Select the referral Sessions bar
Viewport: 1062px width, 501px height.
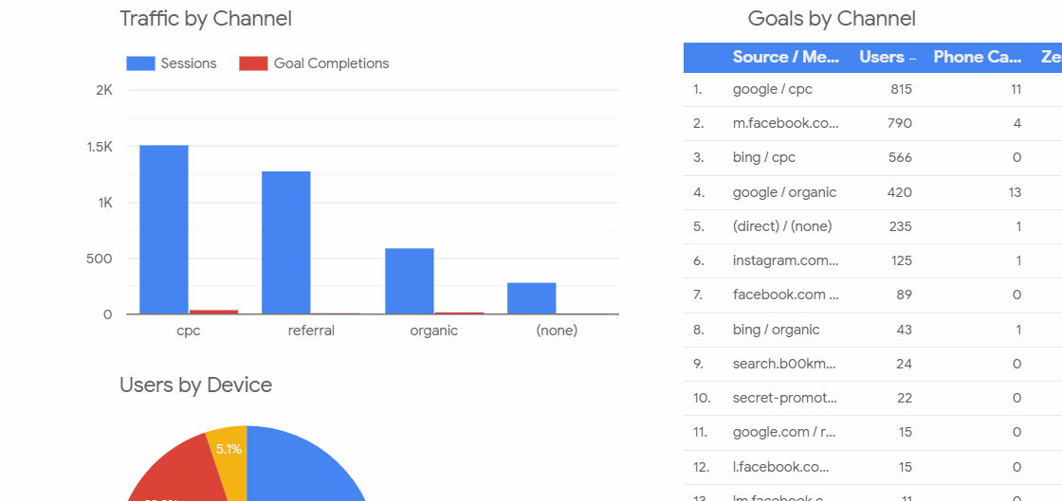(x=286, y=242)
